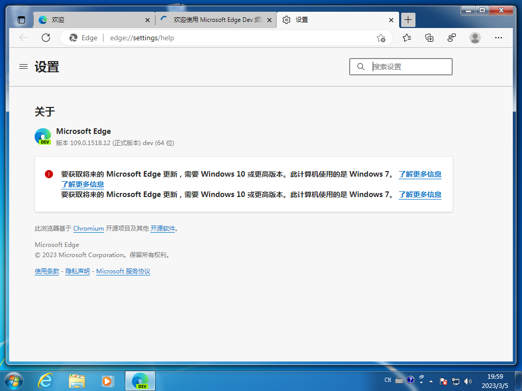Click the Edge DEV logo in About

tap(43, 136)
